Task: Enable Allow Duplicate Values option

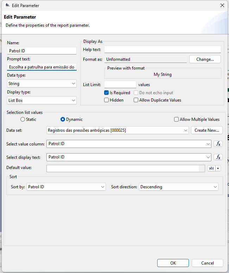Action: click(136, 100)
